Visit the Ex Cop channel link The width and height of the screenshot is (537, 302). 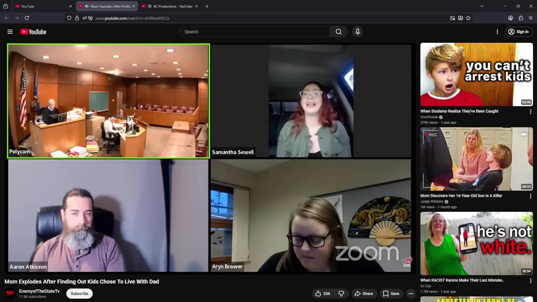point(425,286)
